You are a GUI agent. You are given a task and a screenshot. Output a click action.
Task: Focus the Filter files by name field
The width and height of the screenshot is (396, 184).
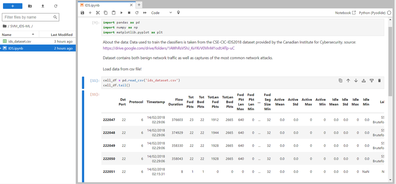[x=30, y=17]
